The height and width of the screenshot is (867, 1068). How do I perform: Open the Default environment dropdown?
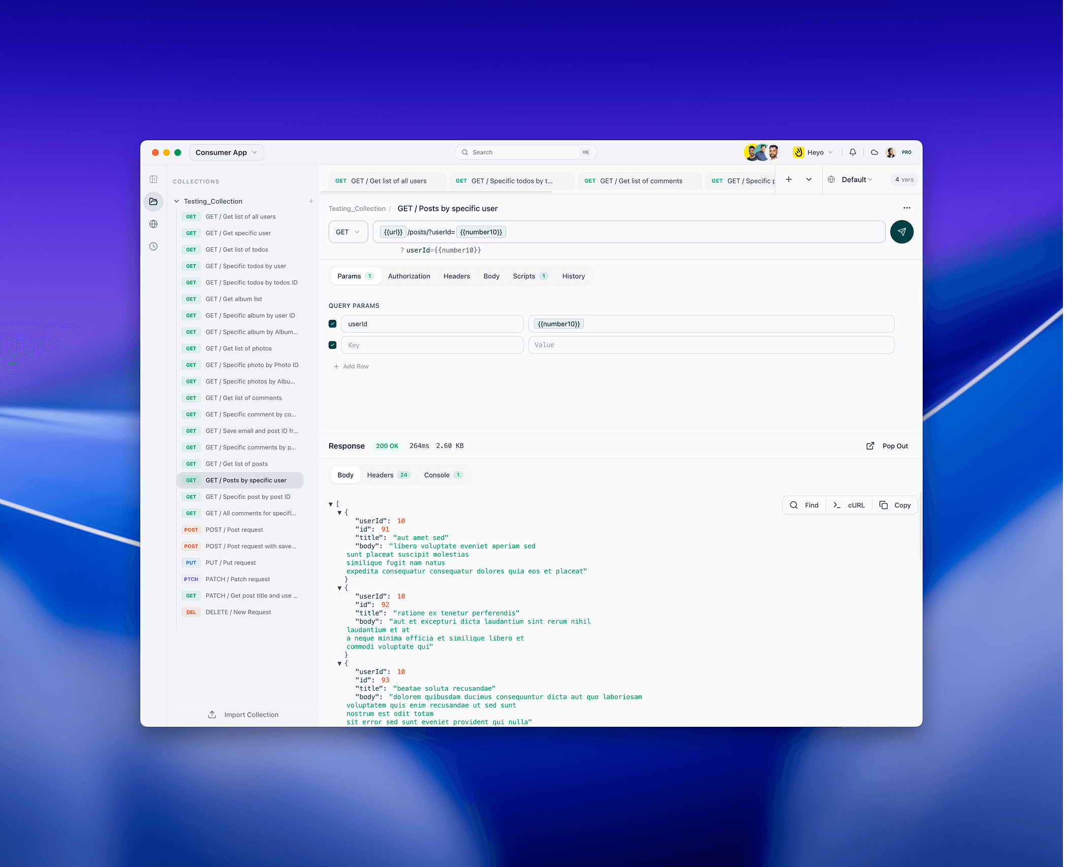point(855,179)
